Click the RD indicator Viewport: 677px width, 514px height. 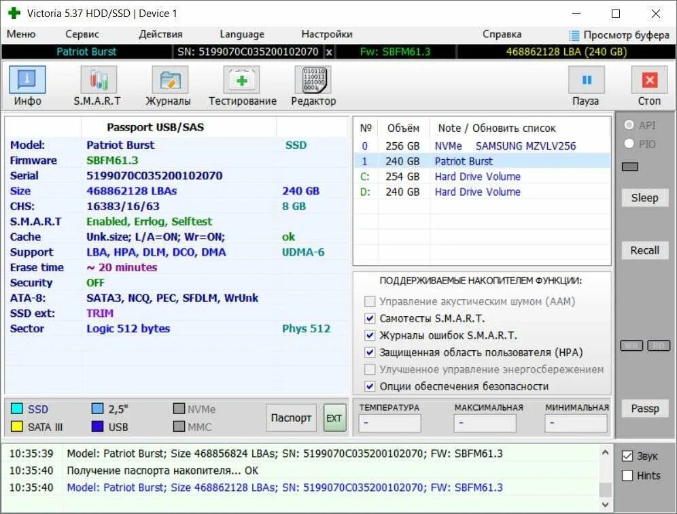659,345
